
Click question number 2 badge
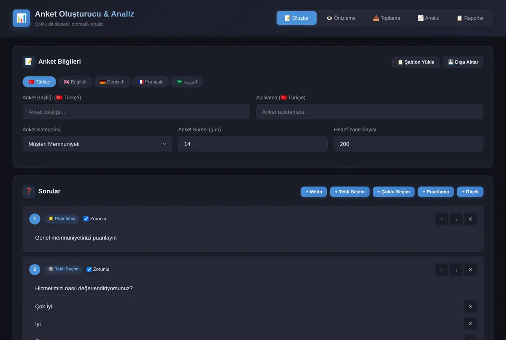coord(35,270)
